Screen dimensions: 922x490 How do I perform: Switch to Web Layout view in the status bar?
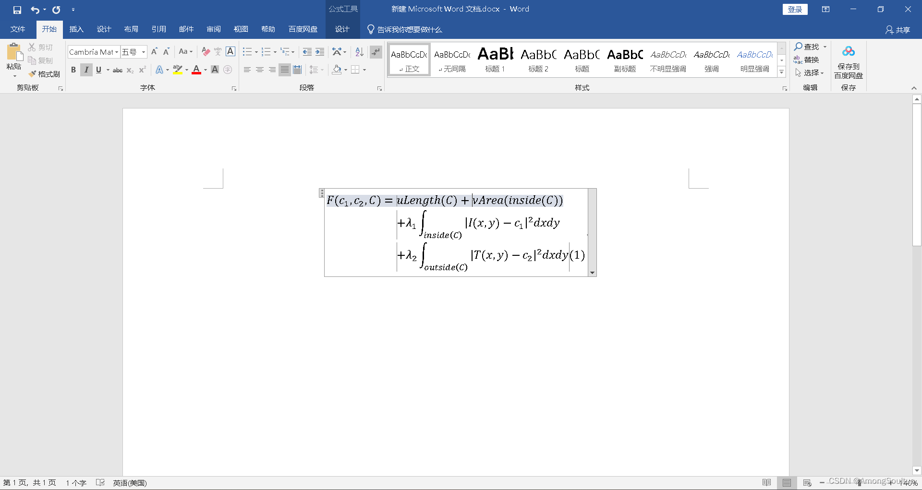[x=807, y=482]
